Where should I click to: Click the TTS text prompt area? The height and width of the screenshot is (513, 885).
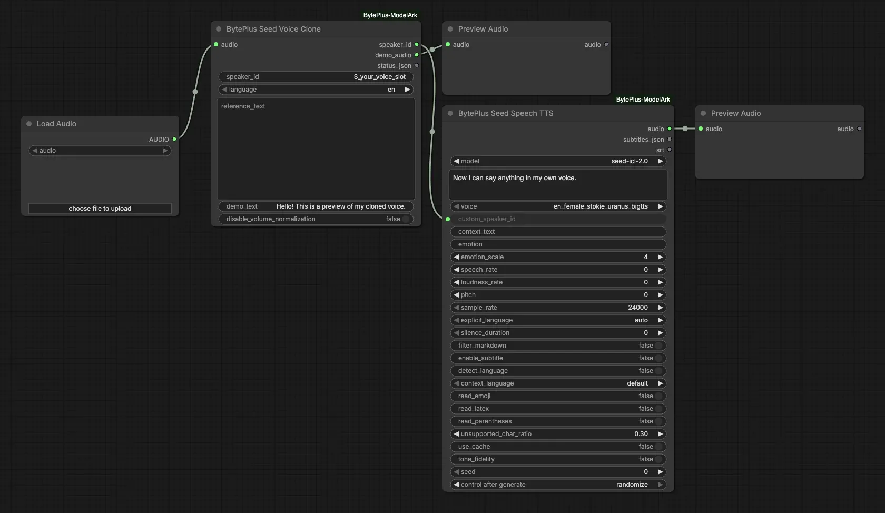tap(558, 184)
